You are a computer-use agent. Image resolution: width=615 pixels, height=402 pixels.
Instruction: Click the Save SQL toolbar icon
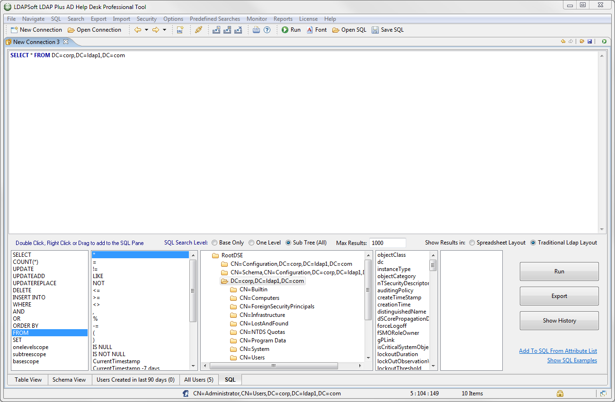[x=375, y=30]
